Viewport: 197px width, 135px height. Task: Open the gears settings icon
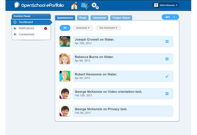coord(95,6)
